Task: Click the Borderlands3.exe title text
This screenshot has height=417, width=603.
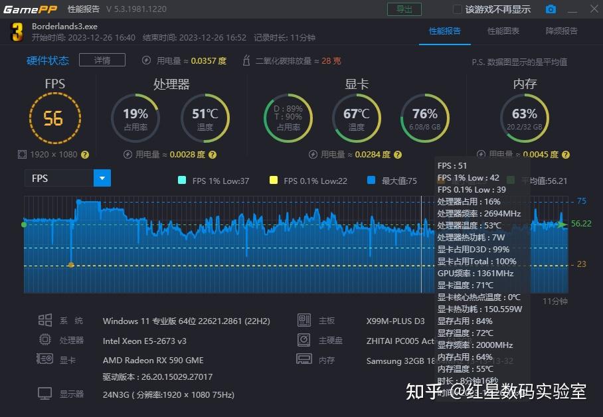Action: [64, 26]
